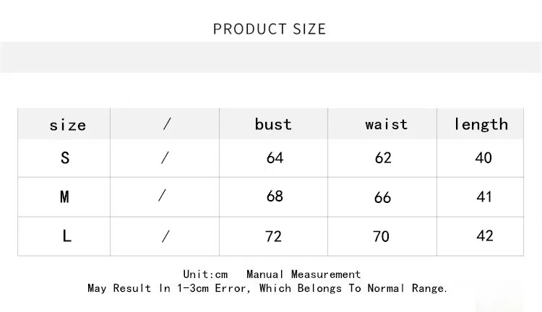Click the slash in the header row

[167, 123]
